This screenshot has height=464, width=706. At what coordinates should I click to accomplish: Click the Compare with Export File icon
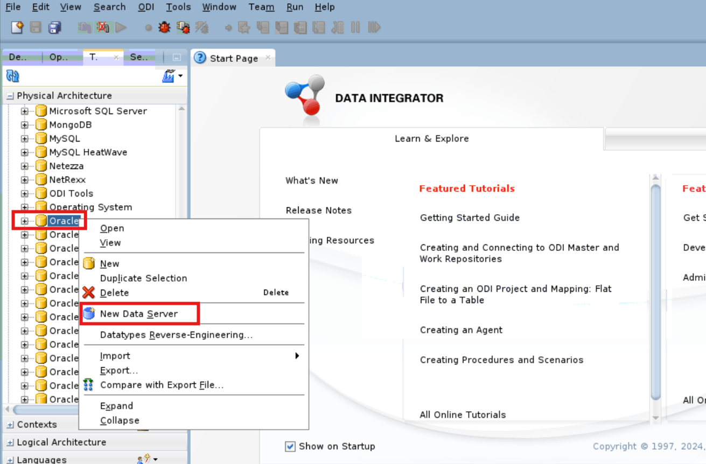[88, 385]
